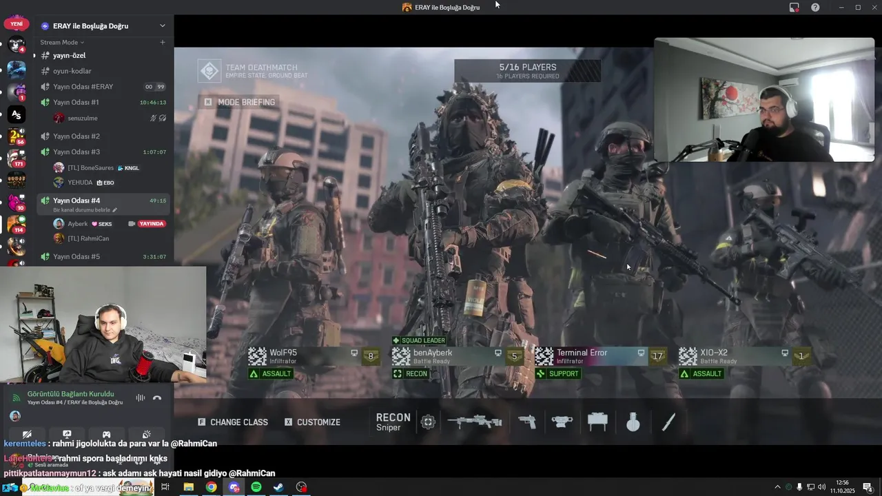Click CUSTOMIZE in the game loadout bar
Screen dimensions: 882x496
tap(313, 422)
